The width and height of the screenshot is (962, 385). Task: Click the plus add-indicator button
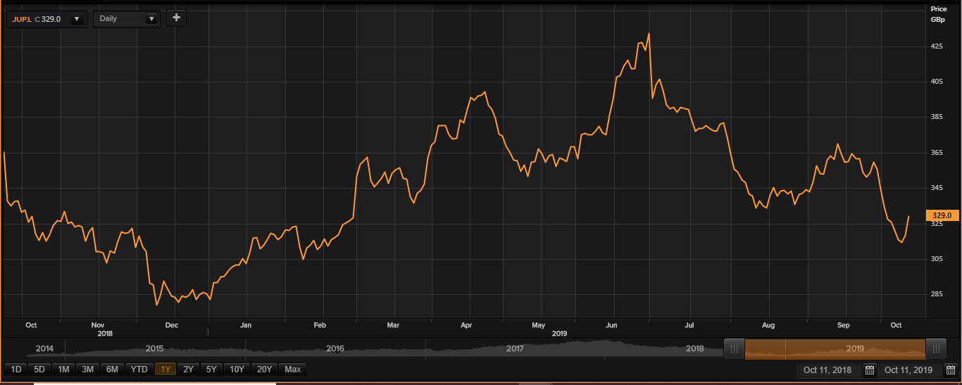pyautogui.click(x=176, y=18)
